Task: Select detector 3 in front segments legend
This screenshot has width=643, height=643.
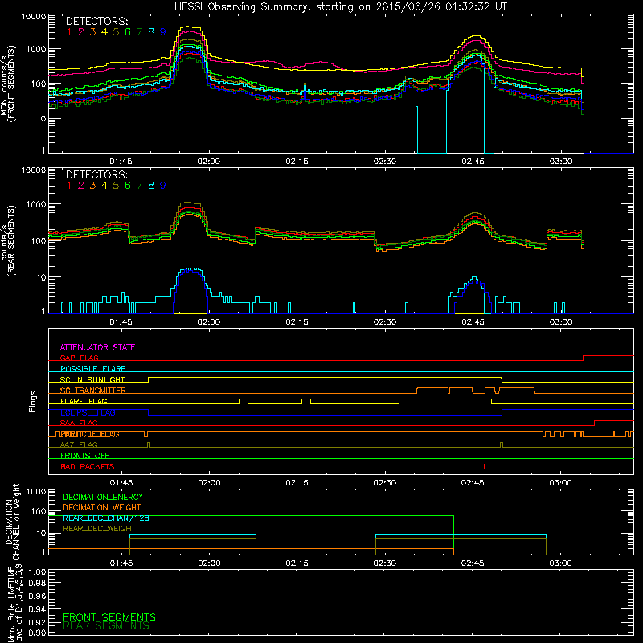Action: 92,32
